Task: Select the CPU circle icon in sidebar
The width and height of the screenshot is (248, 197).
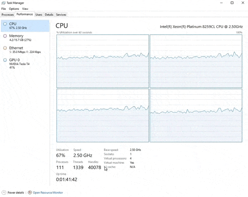Action: 5,24
